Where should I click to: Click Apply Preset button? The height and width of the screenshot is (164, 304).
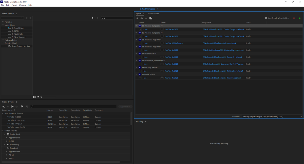click(x=125, y=107)
